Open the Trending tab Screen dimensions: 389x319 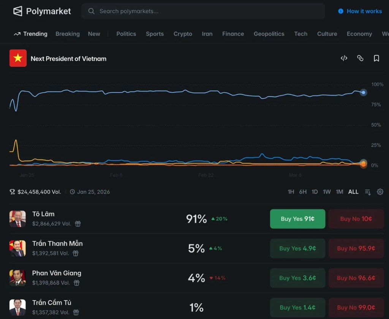tap(31, 34)
